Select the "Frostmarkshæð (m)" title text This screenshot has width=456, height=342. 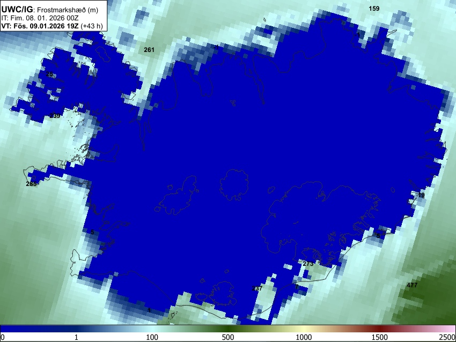click(68, 10)
